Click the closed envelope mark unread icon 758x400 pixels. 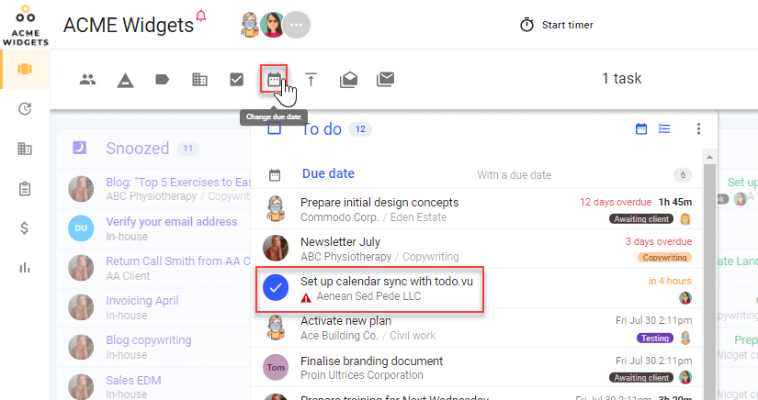(385, 79)
